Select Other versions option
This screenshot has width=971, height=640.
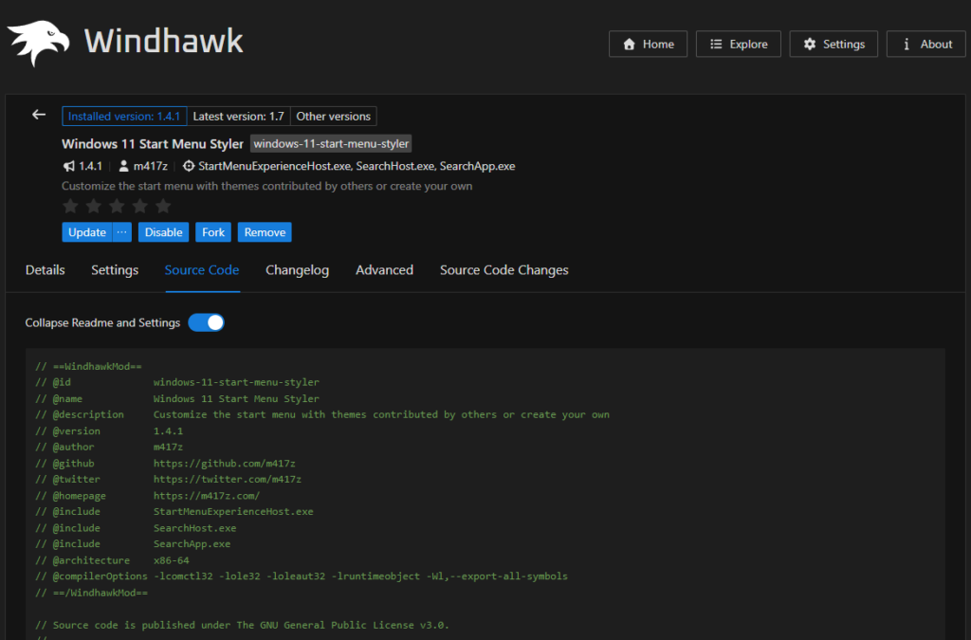333,116
